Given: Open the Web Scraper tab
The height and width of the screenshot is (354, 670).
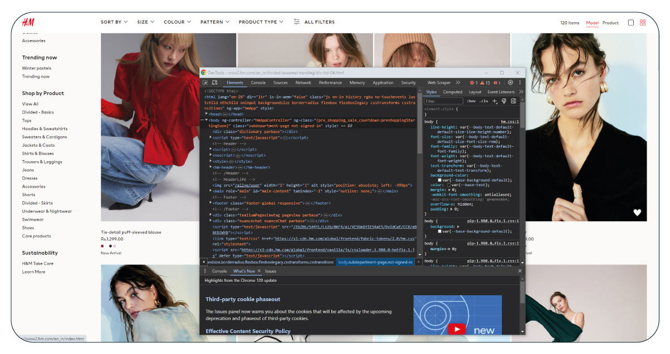Looking at the screenshot, I should click(x=439, y=83).
